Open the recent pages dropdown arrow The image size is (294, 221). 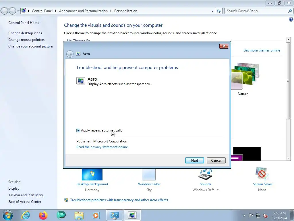(18, 11)
